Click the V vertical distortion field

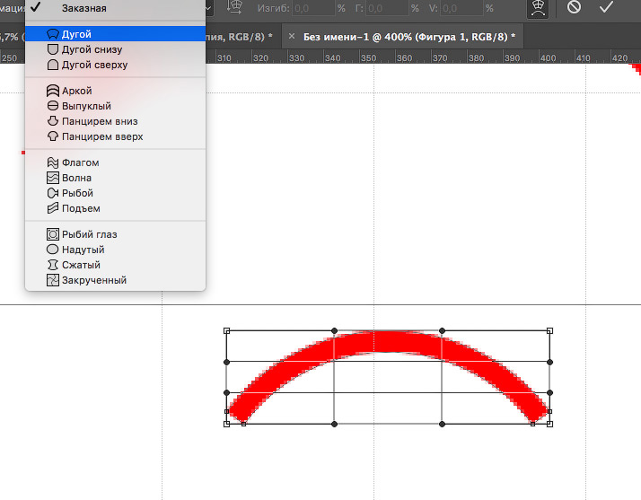click(x=461, y=8)
